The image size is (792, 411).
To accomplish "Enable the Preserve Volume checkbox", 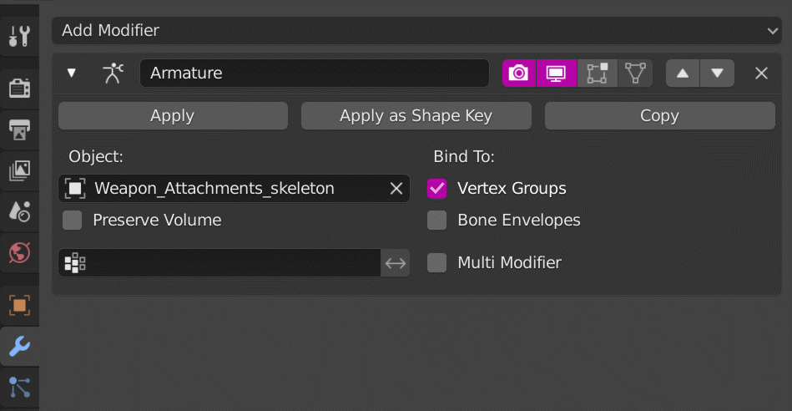I will [x=73, y=221].
